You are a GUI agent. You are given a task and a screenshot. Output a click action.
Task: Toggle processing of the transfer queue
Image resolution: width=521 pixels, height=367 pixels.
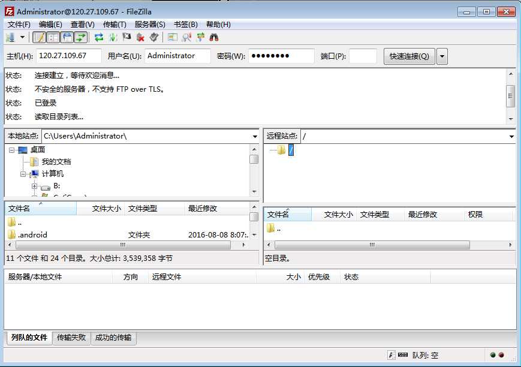[x=113, y=37]
